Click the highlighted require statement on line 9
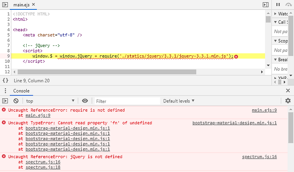294x172 pixels. pyautogui.click(x=133, y=56)
